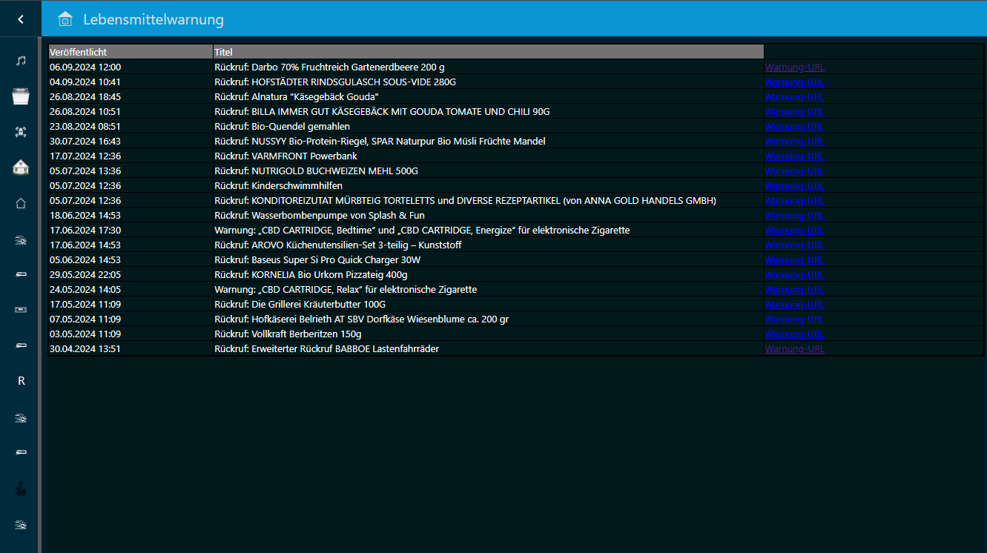Select title 'Rückruf: KORNELIA Bio Urkorn Pizzateig 400g'
The width and height of the screenshot is (987, 553).
(x=311, y=274)
